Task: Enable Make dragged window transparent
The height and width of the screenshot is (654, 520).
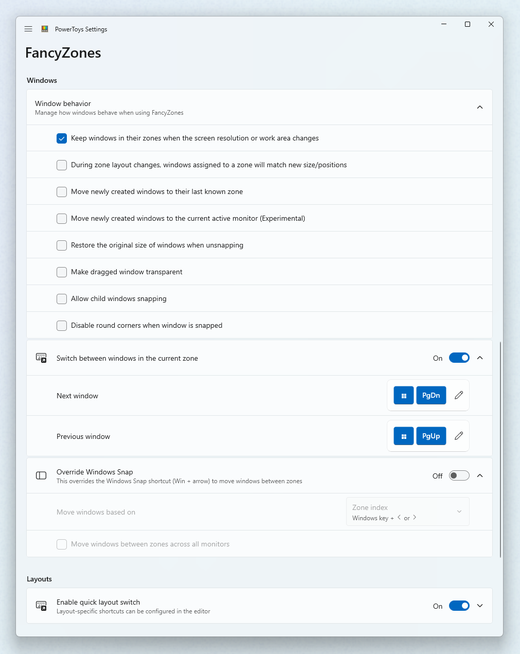Action: 61,272
